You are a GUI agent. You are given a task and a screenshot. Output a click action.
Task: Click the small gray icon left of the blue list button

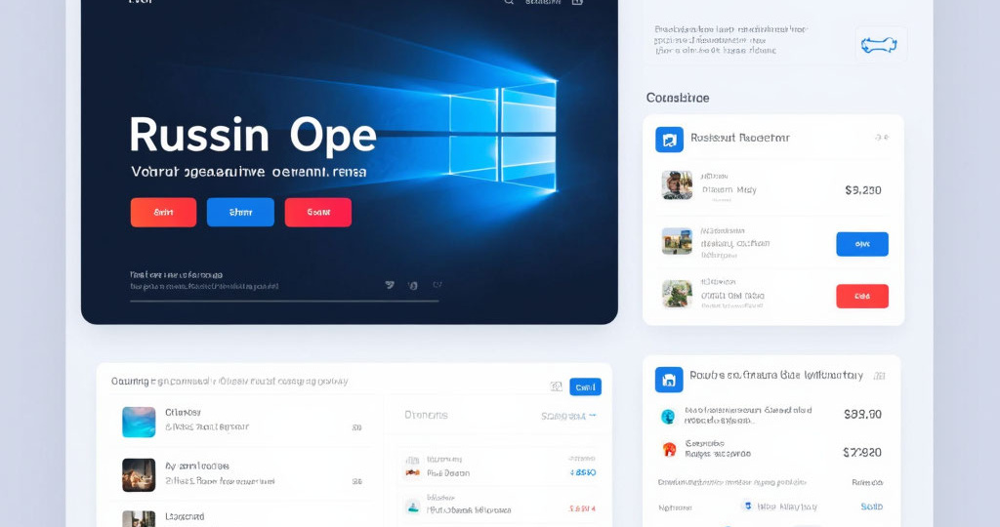click(x=556, y=386)
